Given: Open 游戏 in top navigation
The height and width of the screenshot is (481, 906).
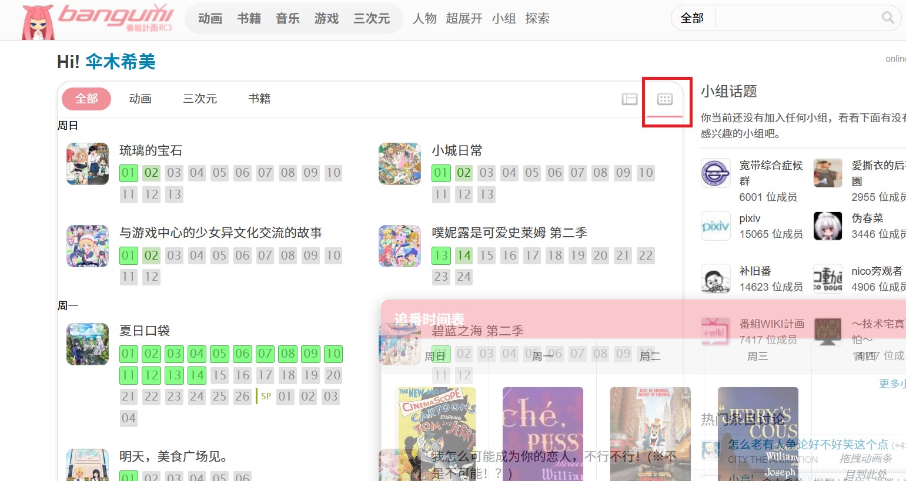Looking at the screenshot, I should tap(327, 19).
